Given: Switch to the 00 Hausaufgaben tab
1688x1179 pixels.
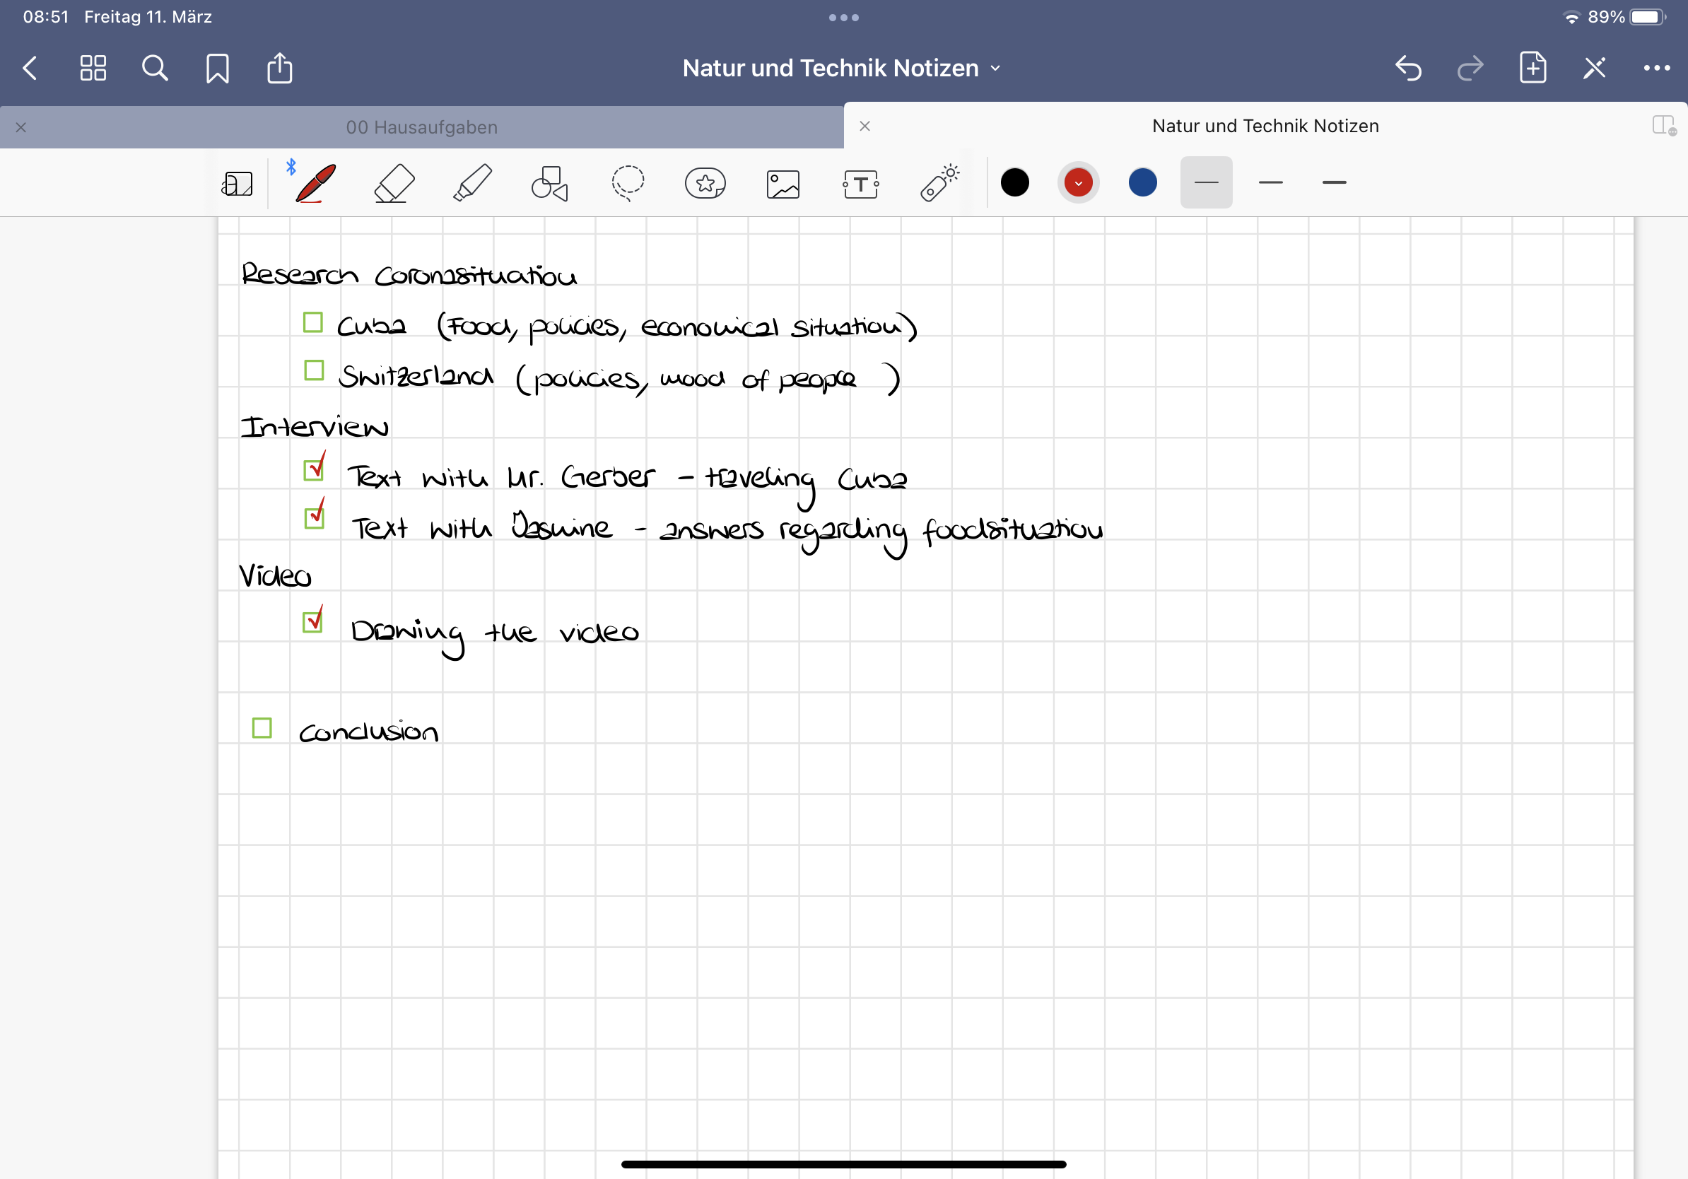Looking at the screenshot, I should click(x=421, y=127).
